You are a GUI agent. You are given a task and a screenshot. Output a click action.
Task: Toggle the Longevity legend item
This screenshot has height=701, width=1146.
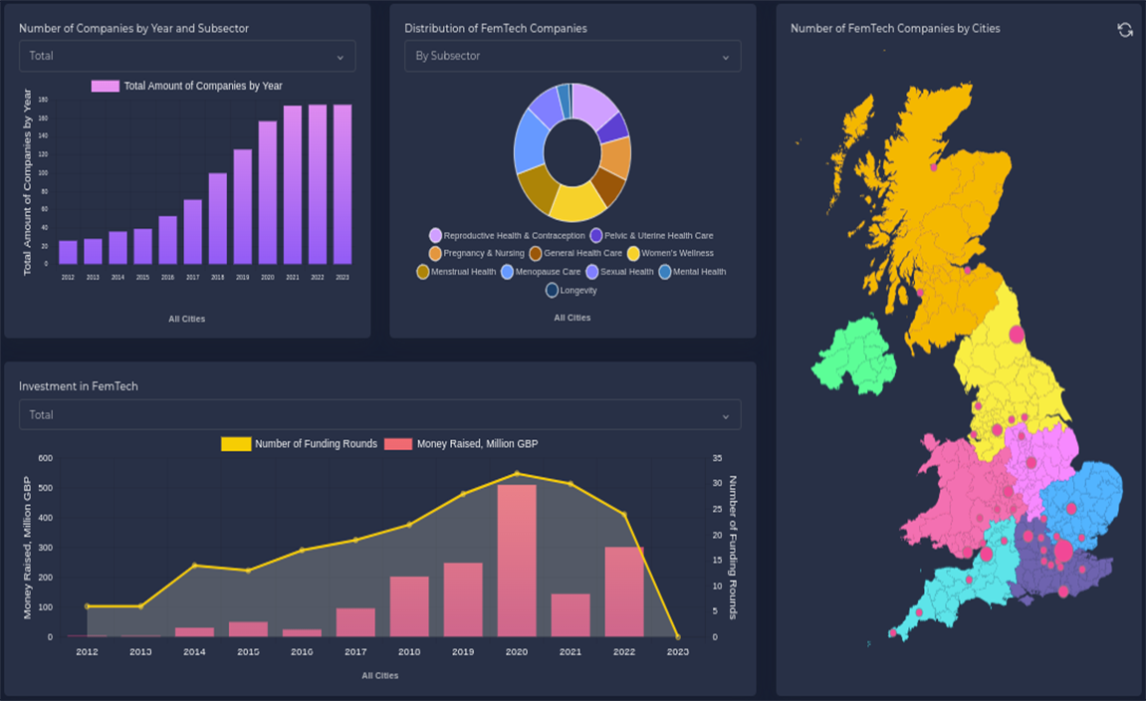coord(553,291)
